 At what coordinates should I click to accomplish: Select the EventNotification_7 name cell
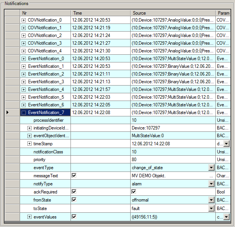click(45, 113)
